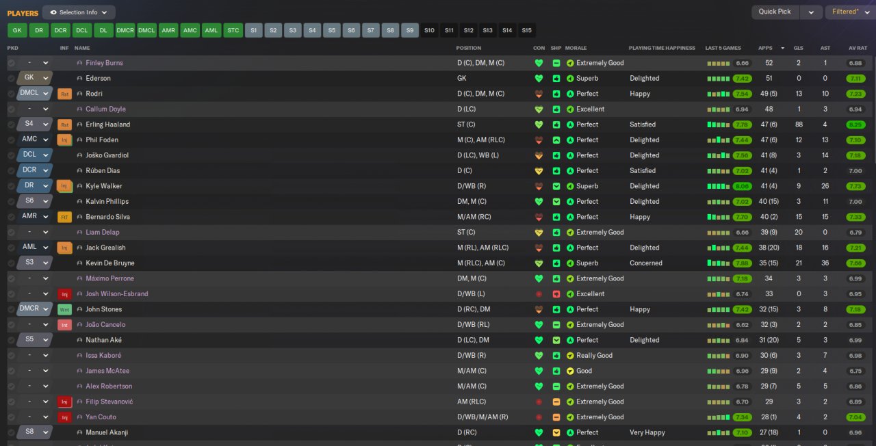Select the GK position slot

18,30
